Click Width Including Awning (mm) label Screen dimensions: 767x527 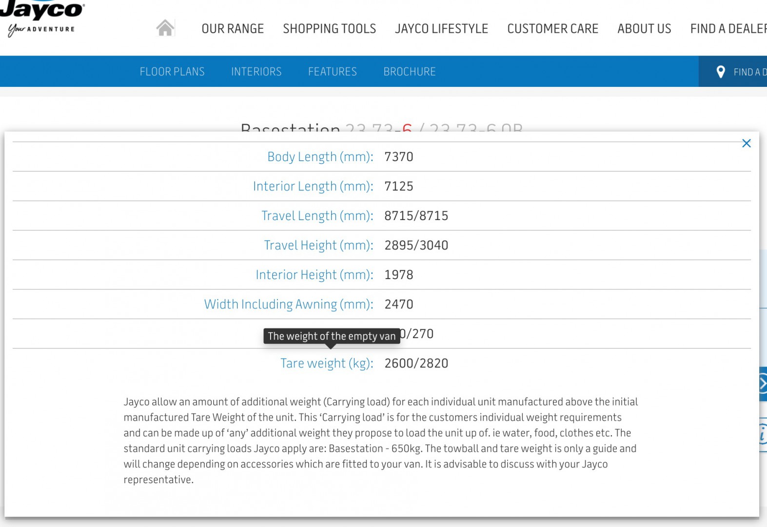[288, 304]
